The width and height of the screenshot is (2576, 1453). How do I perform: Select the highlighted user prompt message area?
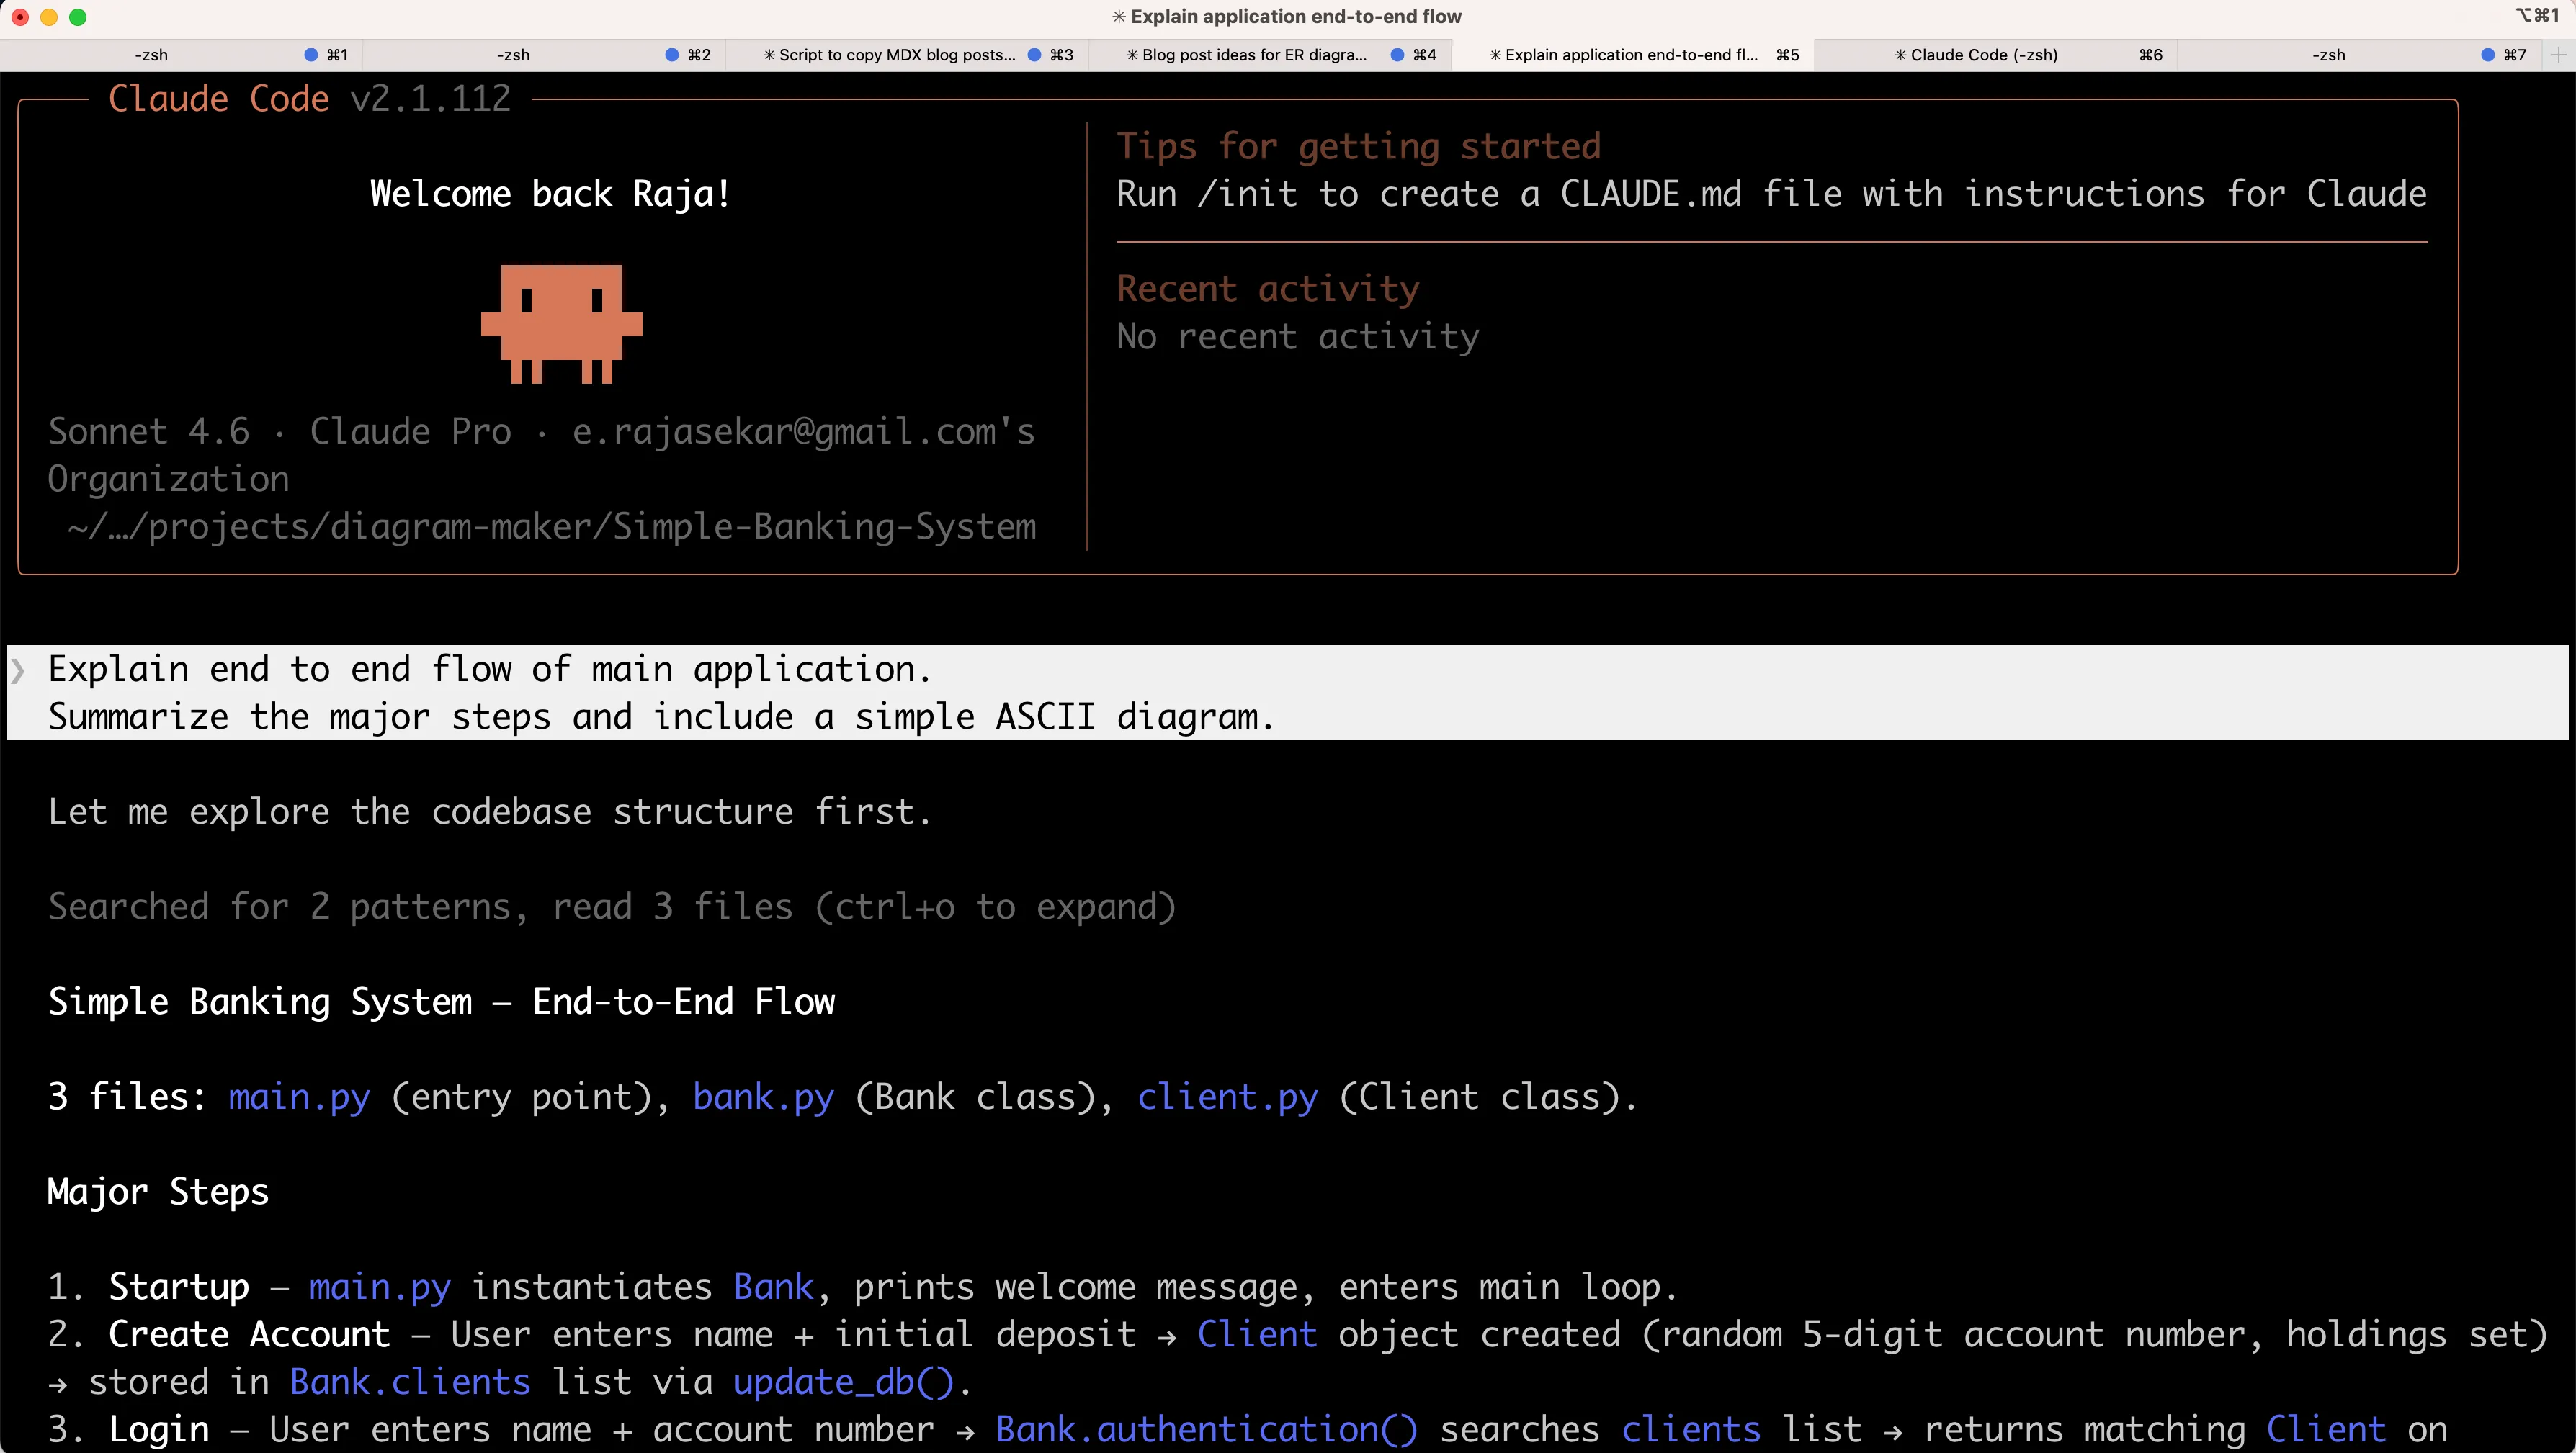(x=660, y=693)
